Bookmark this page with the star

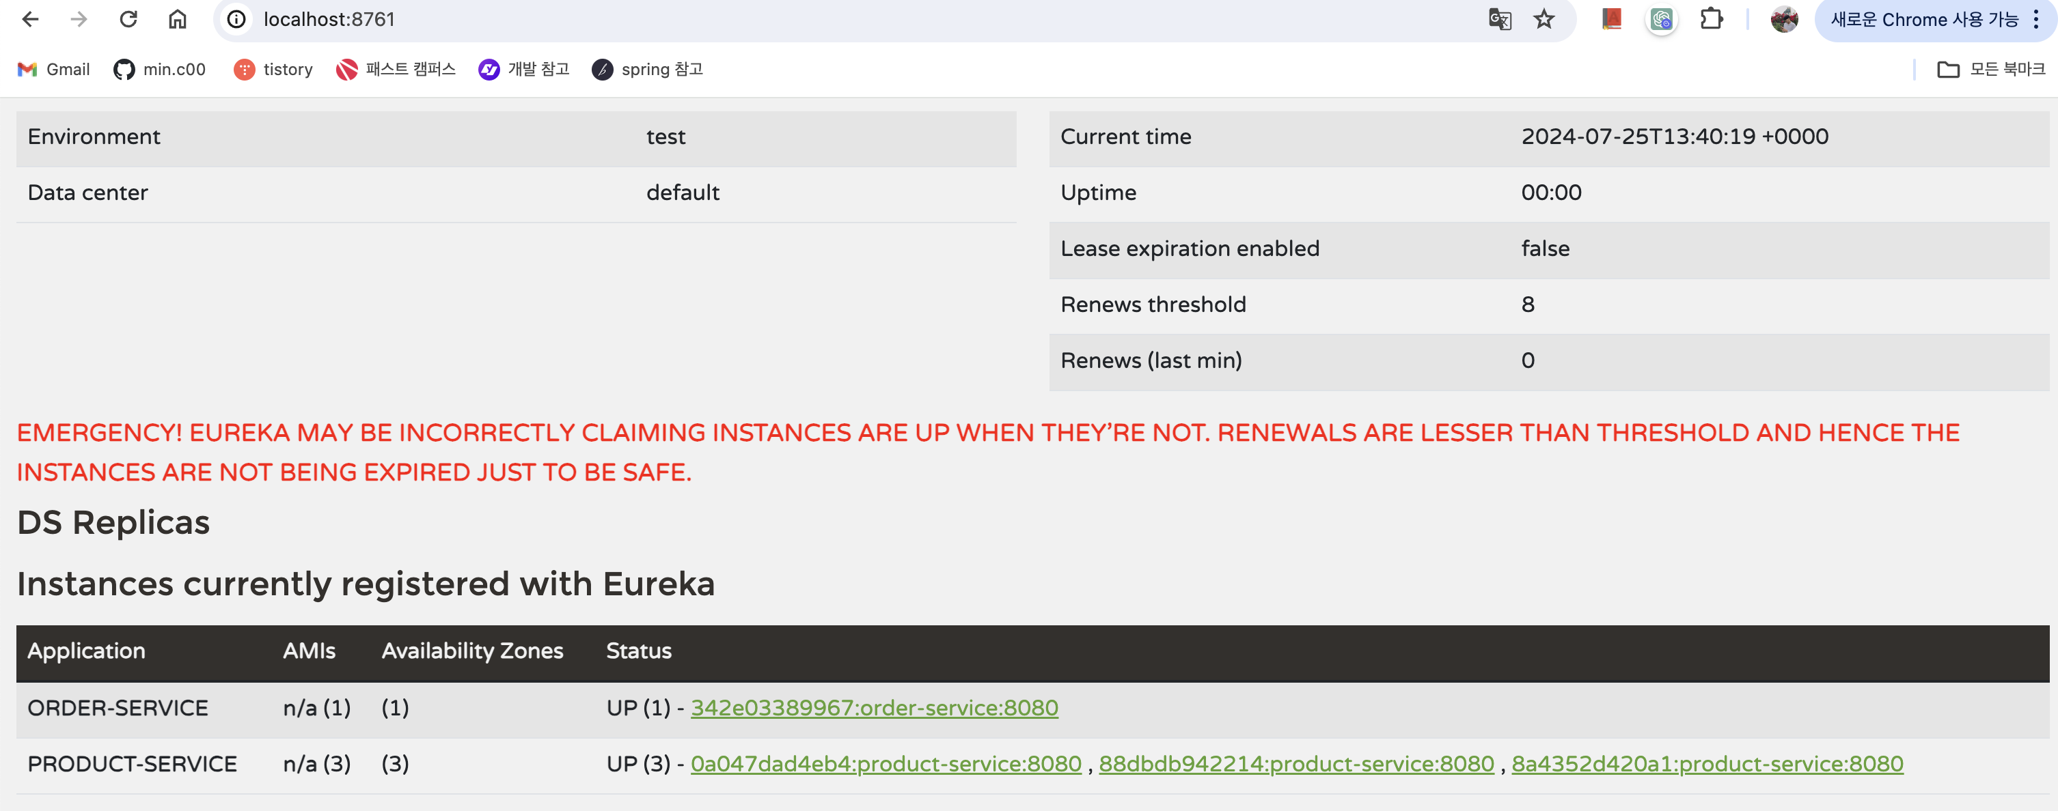click(x=1543, y=19)
